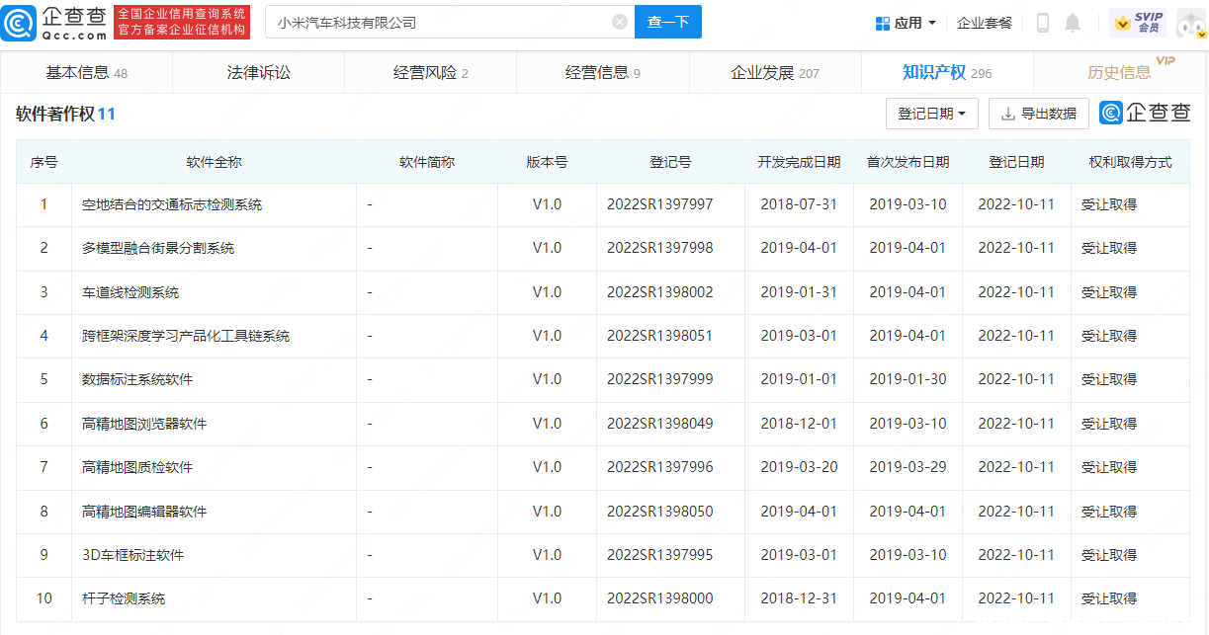
Task: Switch to the 经营信息 tab
Action: 603,73
